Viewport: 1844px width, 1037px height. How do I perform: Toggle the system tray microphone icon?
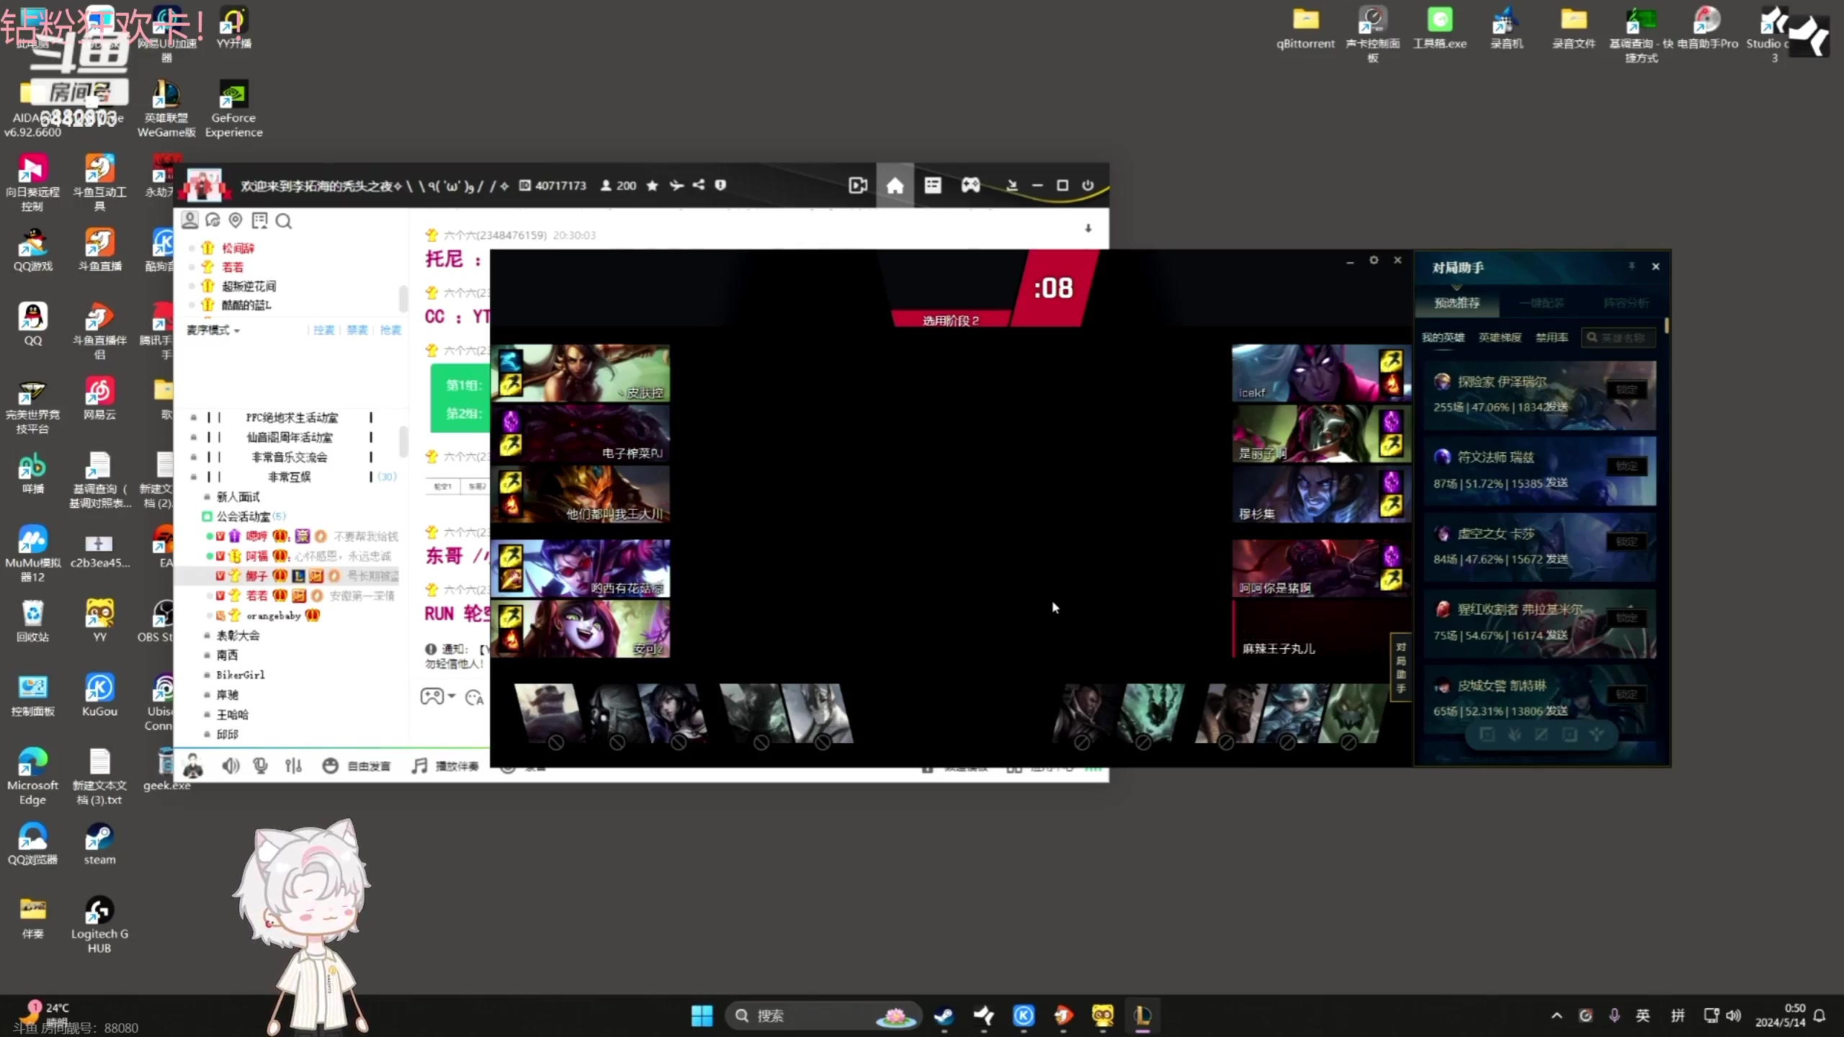pos(1614,1015)
